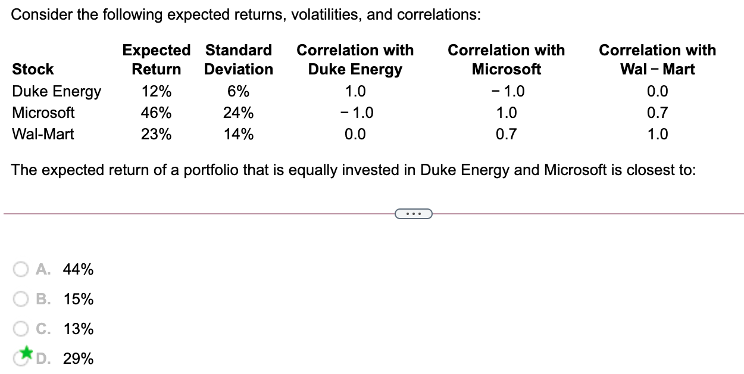Image resolution: width=744 pixels, height=374 pixels.
Task: Open the ellipsis expander on the divider
Action: pyautogui.click(x=414, y=213)
